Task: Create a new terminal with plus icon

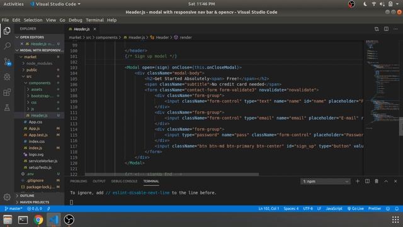Action: [x=358, y=181]
